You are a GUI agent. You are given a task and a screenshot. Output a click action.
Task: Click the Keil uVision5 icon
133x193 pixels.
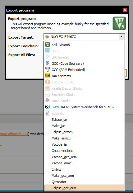pyautogui.click(x=48, y=45)
